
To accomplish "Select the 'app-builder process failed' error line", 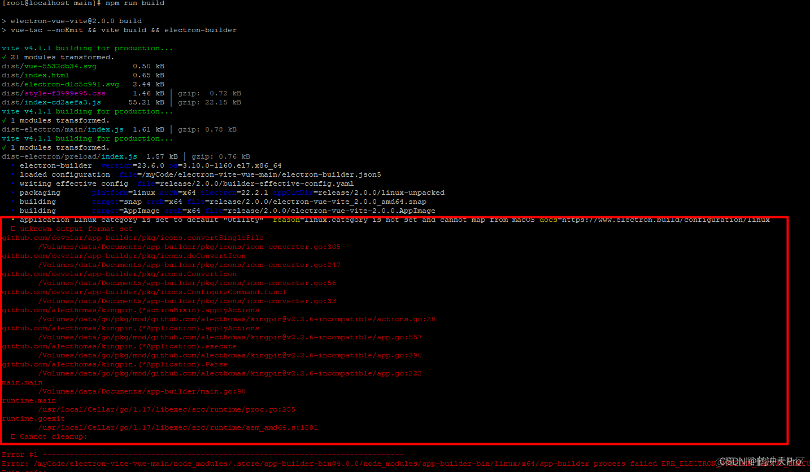I will [405, 464].
